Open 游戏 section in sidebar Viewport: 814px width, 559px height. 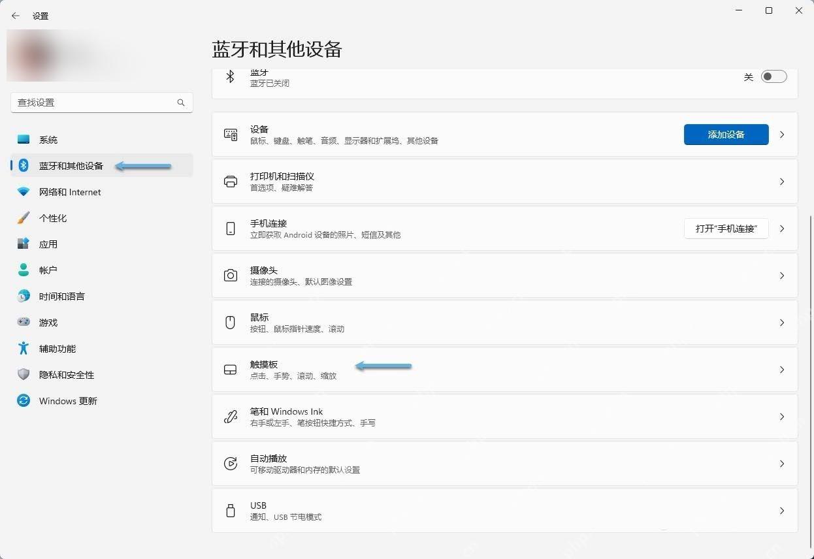point(102,323)
